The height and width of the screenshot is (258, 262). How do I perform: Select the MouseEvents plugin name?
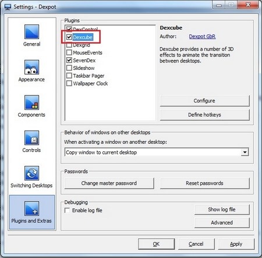[x=87, y=52]
